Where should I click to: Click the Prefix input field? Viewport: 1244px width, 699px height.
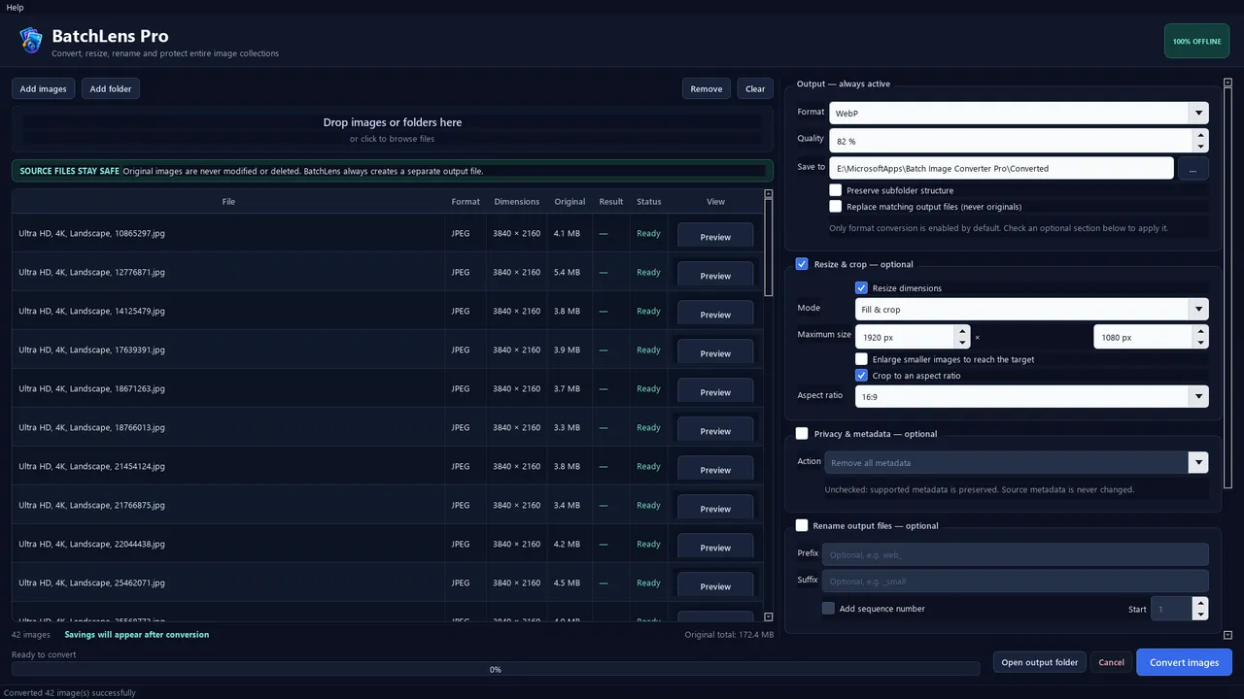pyautogui.click(x=1016, y=554)
